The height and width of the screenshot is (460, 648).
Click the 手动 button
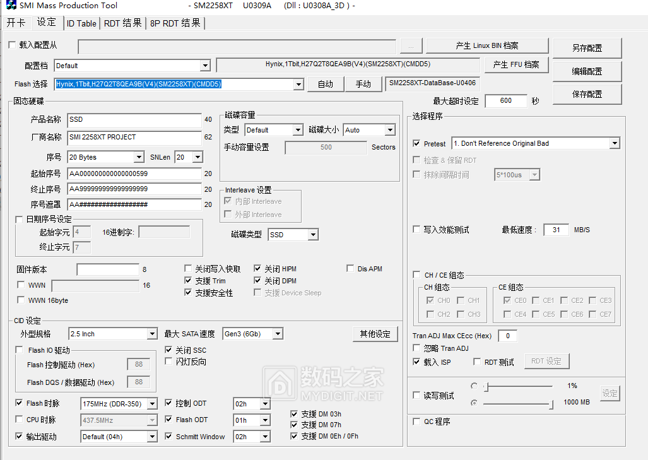click(x=363, y=85)
